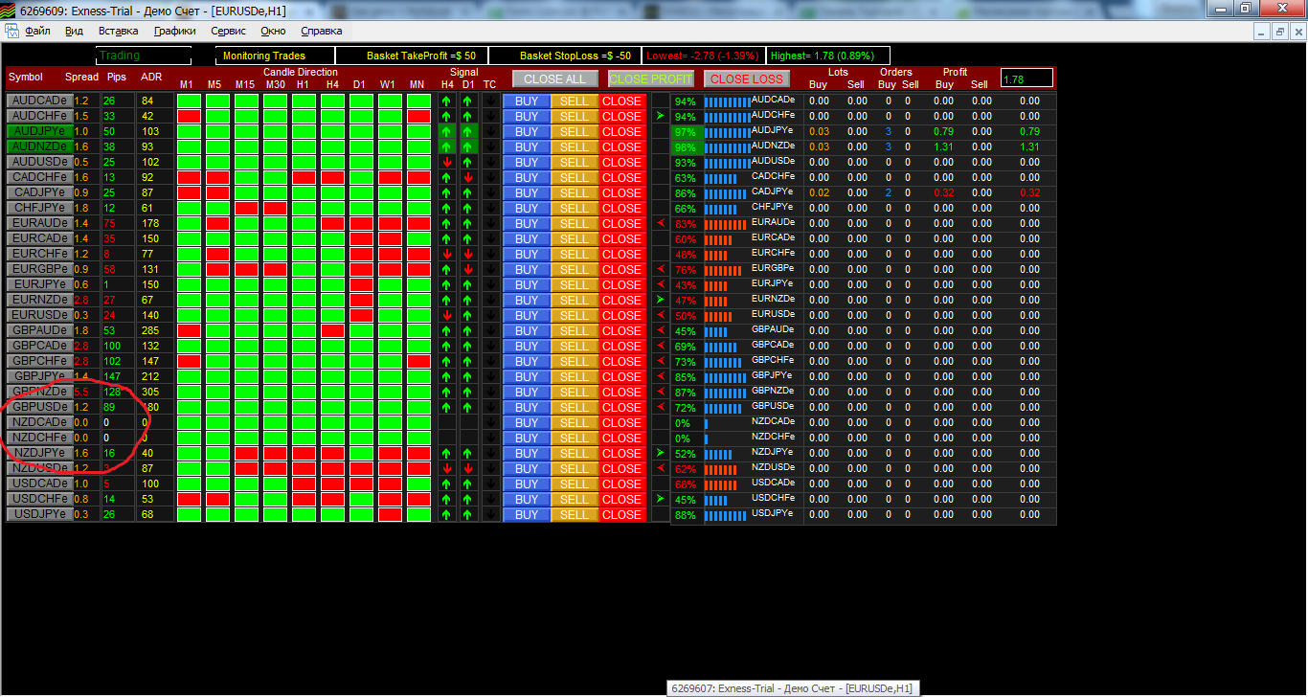Click the USDJPYe 88% strength percentage
This screenshot has height=697, width=1308.
point(685,515)
